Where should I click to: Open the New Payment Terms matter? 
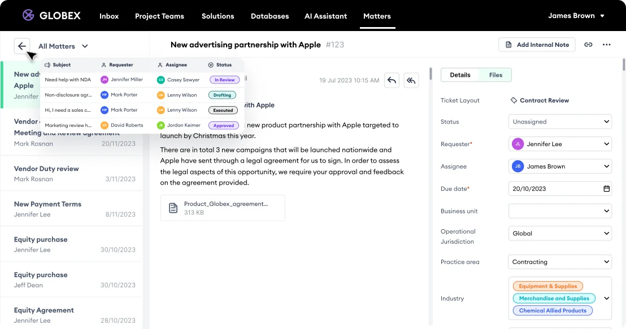72,209
